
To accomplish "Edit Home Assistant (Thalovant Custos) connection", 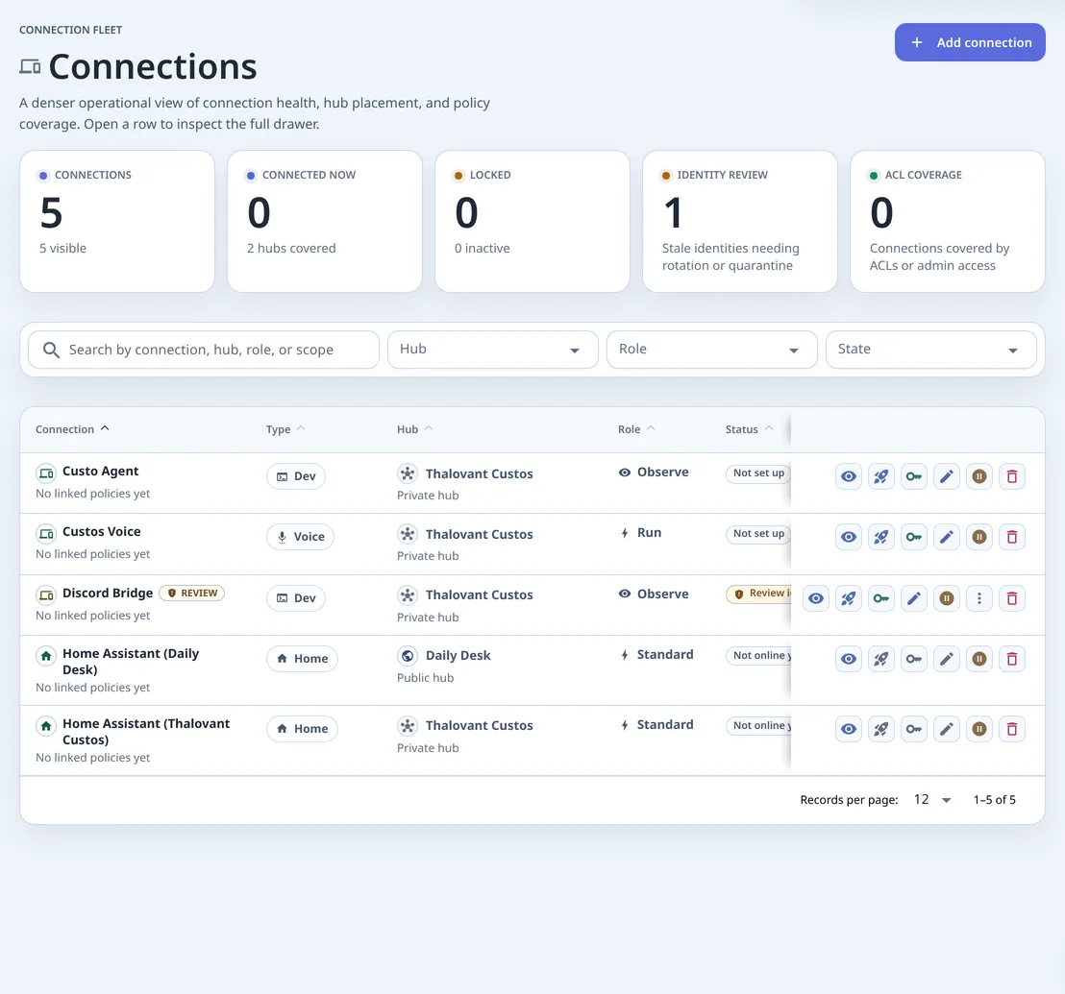I will click(x=946, y=729).
